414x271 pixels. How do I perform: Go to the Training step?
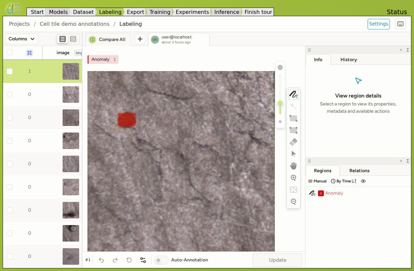pos(160,12)
